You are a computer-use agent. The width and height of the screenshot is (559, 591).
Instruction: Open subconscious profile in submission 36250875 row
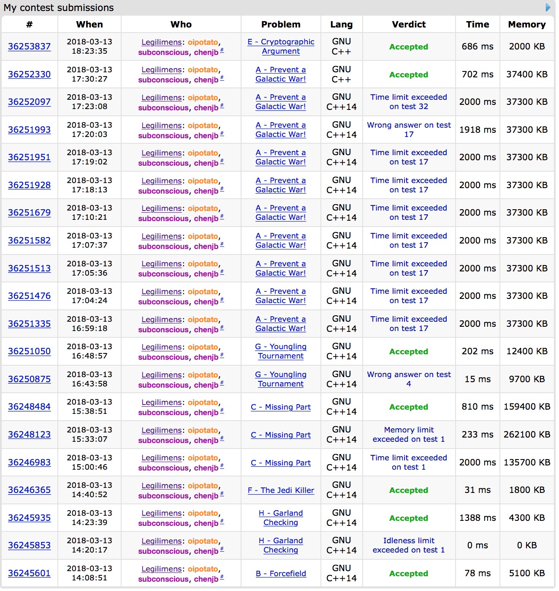pyautogui.click(x=163, y=385)
